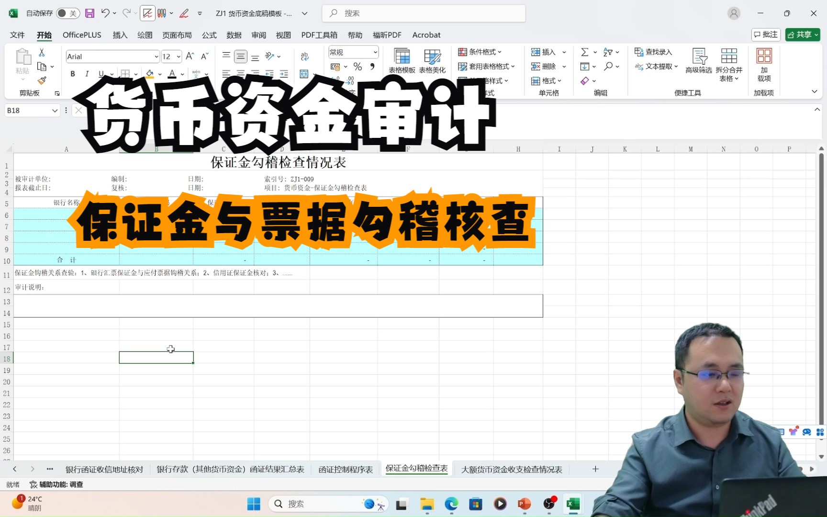Image resolution: width=827 pixels, height=517 pixels.
Task: Toggle middle vertical alignment button
Action: [241, 56]
